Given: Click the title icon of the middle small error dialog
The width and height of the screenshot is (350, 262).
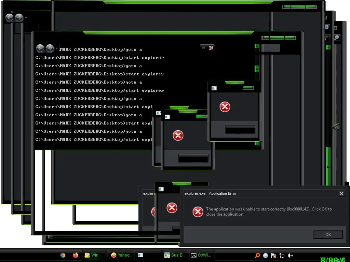Looking at the screenshot, I should (167, 117).
